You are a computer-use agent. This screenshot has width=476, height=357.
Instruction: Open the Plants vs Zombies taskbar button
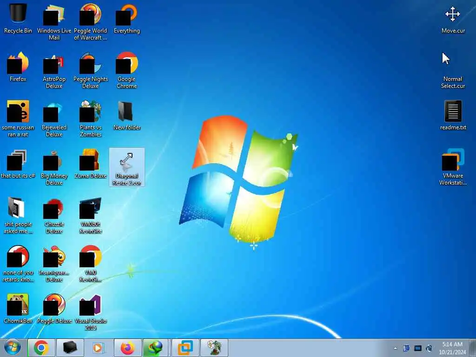coord(214,348)
